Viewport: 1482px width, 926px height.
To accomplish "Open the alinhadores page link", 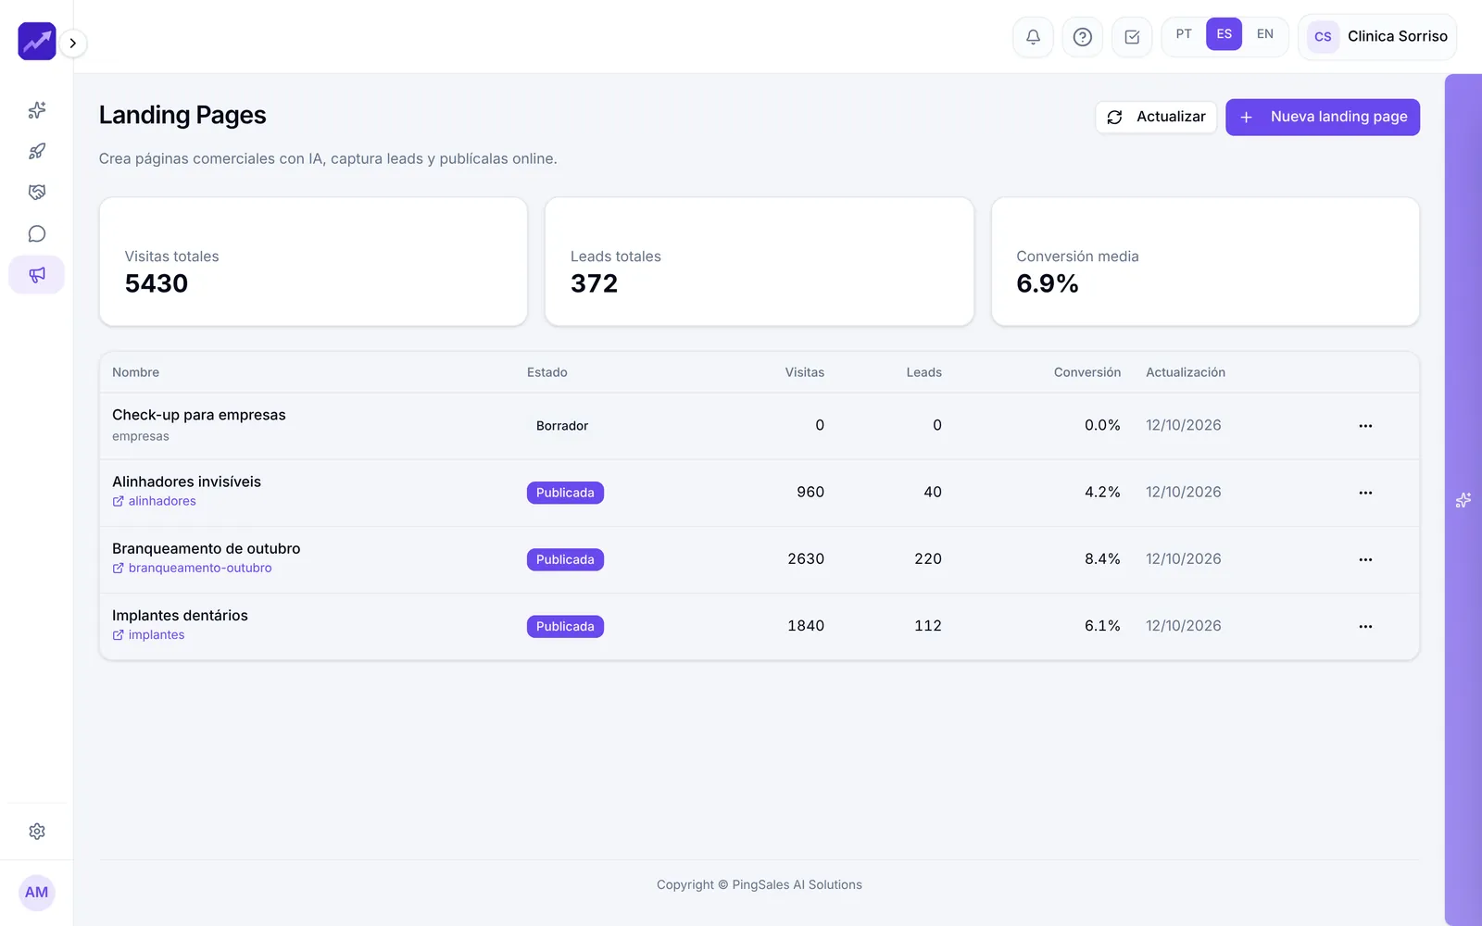I will coord(155,501).
